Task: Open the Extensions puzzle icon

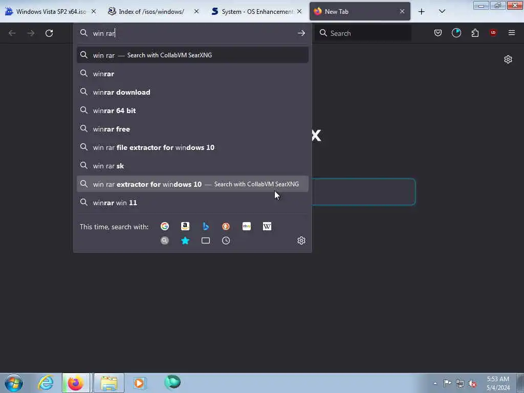Action: [x=475, y=33]
